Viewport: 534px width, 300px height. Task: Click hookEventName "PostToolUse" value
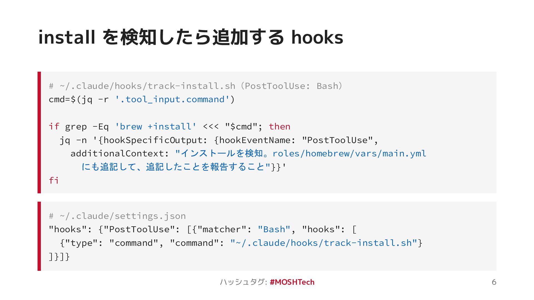tap(337, 140)
